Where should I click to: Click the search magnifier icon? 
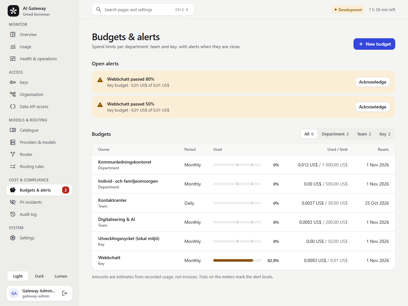pyautogui.click(x=99, y=10)
